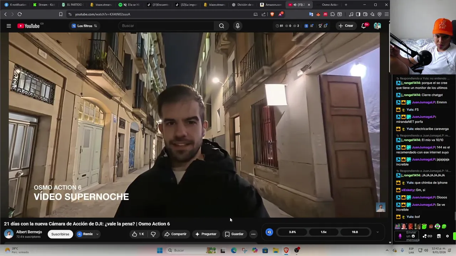Open the Brave Wallet icon
The width and height of the screenshot is (456, 256).
tap(365, 14)
